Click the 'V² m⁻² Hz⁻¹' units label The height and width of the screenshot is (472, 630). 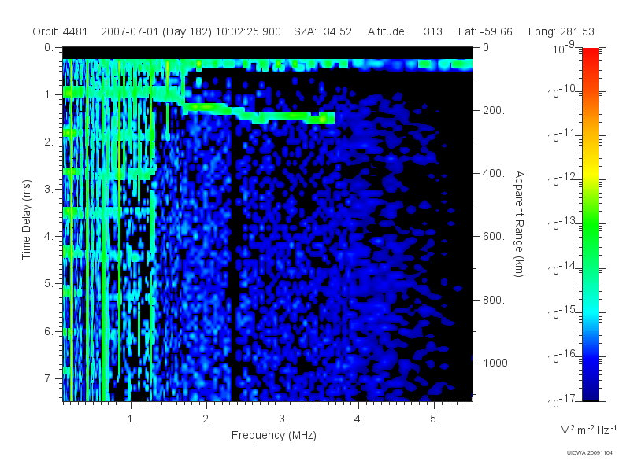tap(588, 430)
